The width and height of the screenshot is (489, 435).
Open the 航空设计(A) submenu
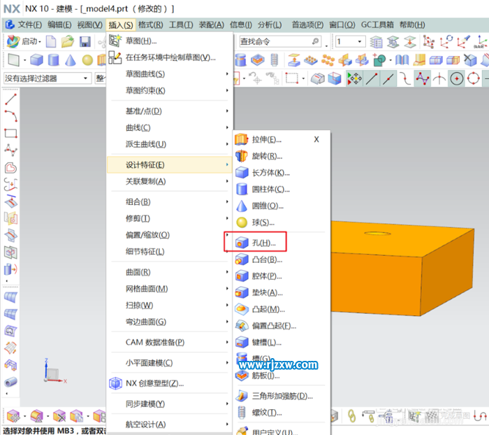pyautogui.click(x=170, y=425)
